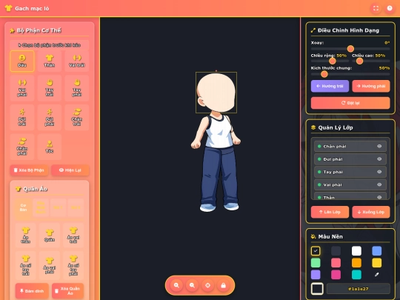This screenshot has width=400, height=300.
Task: Pick the coral red background swatch
Action: (336, 263)
